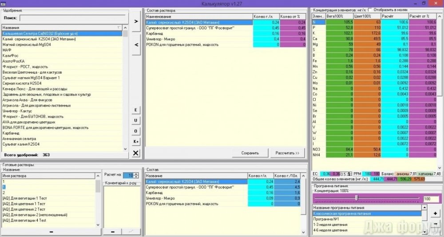
Task: Click the U button in middle column
Action: (135, 121)
